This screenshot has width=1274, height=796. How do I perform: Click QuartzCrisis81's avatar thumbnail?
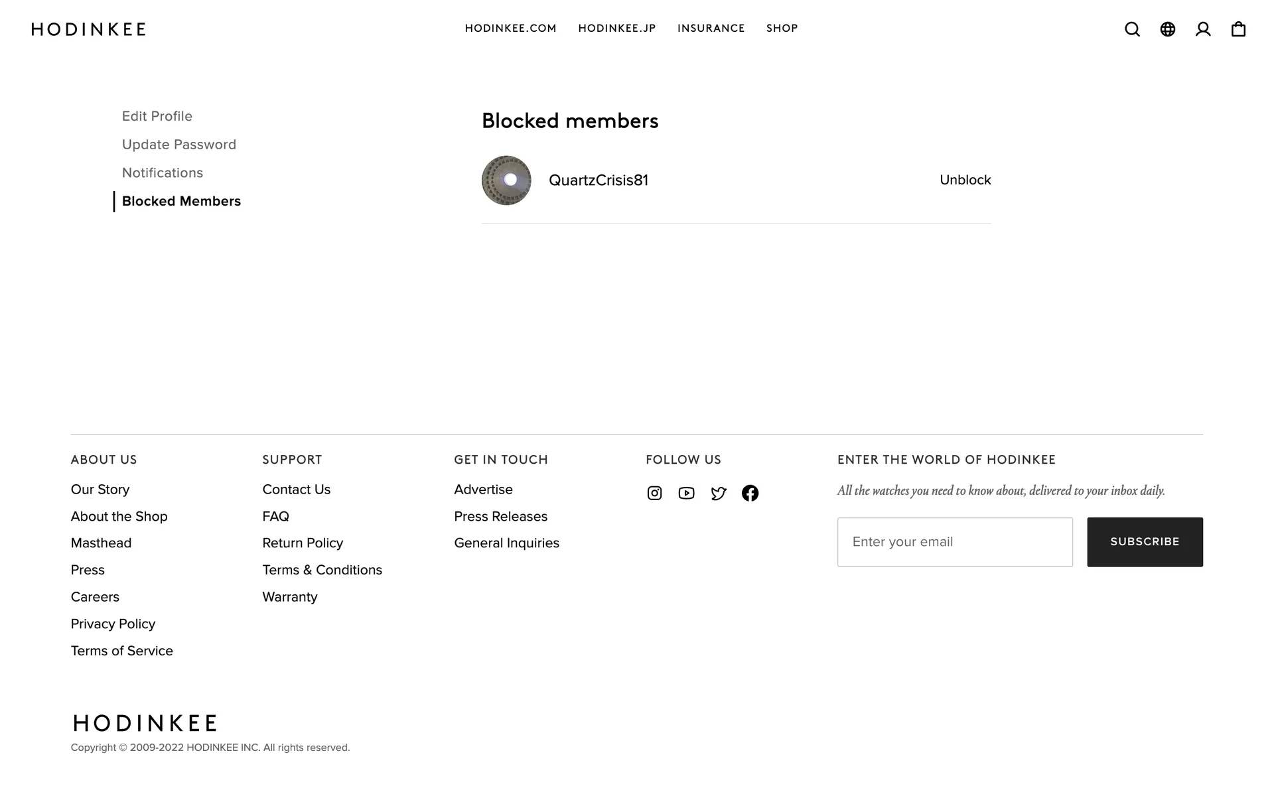(x=506, y=180)
